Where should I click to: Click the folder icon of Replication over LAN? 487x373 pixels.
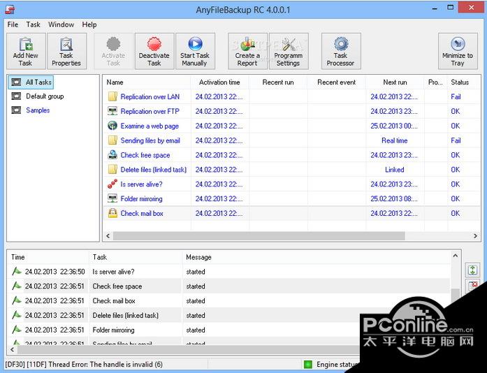click(112, 96)
